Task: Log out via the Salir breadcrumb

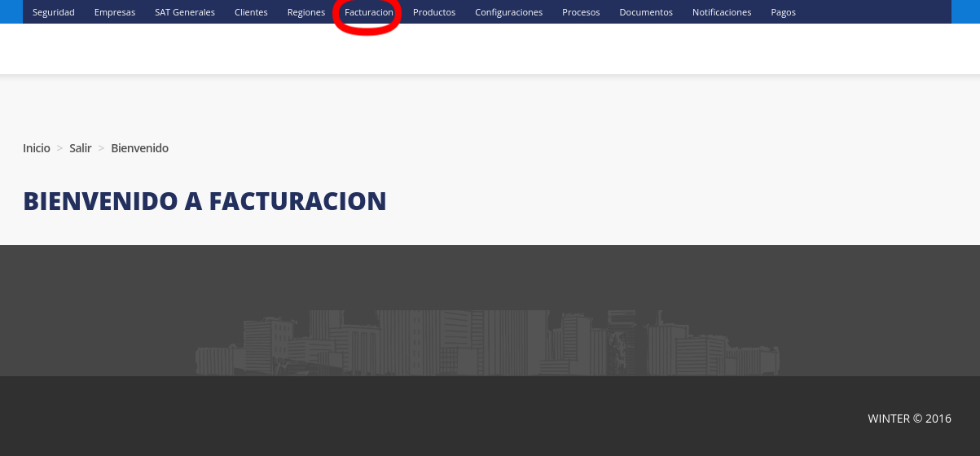Action: coord(81,148)
